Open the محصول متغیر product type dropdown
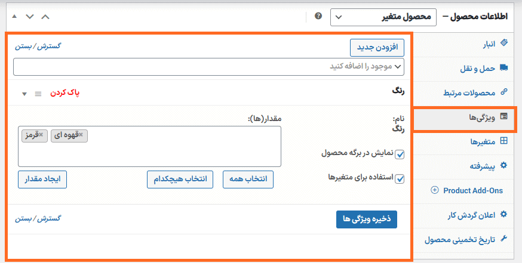Image resolution: width=522 pixels, height=263 pixels. click(x=383, y=17)
